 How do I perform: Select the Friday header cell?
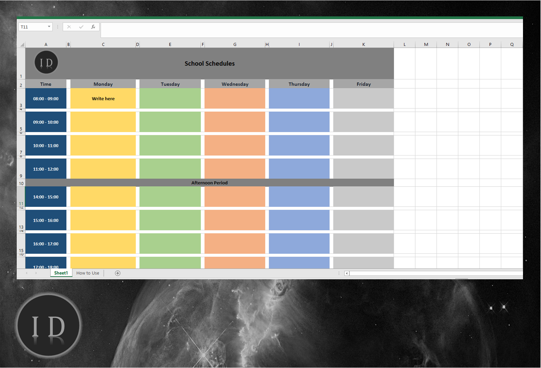pos(364,84)
